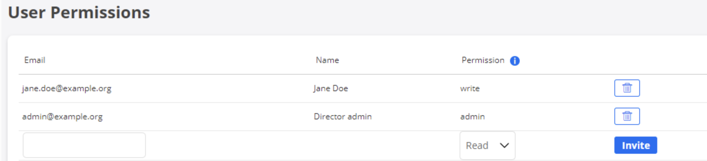
Task: Click the Read text in dropdown
Action: point(477,146)
